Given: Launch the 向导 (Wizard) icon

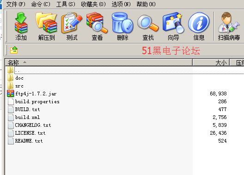Looking at the screenshot, I should click(x=173, y=23).
